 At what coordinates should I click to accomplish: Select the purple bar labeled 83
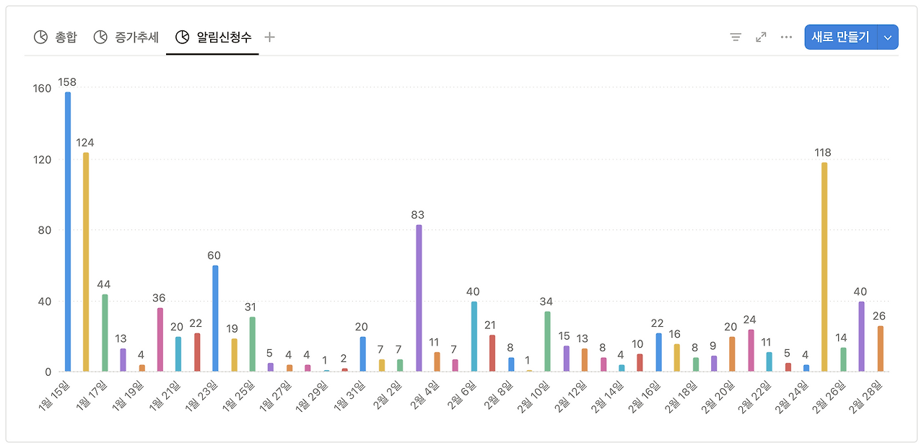[x=419, y=296]
